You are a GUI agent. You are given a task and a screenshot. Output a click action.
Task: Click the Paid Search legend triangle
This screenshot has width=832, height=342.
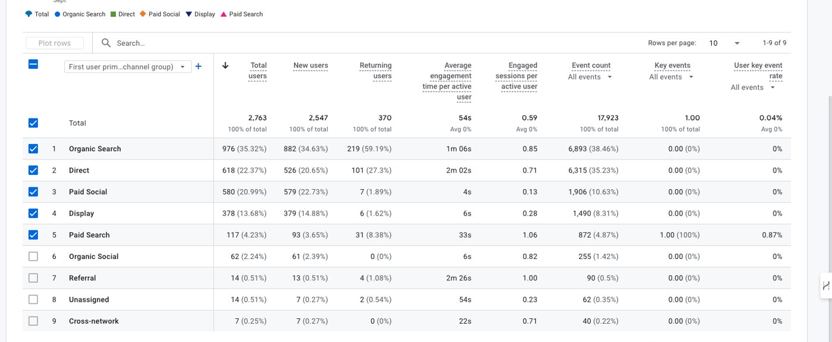coord(223,14)
